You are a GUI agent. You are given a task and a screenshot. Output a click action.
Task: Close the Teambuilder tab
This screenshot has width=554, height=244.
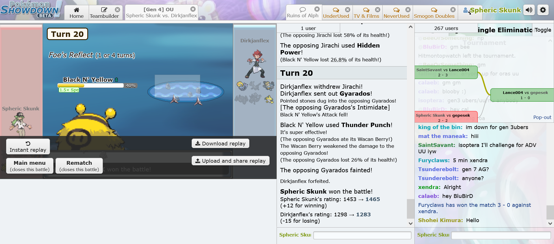coord(117,10)
